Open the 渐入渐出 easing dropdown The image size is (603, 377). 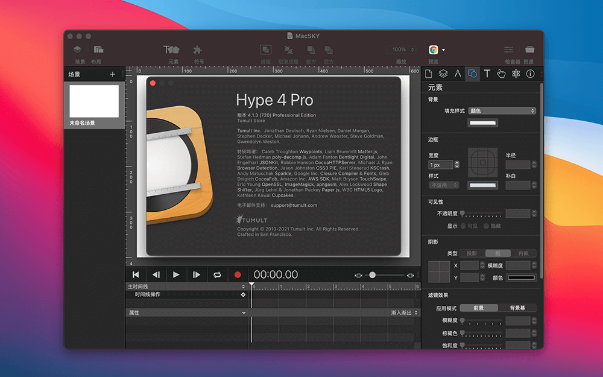(x=404, y=312)
